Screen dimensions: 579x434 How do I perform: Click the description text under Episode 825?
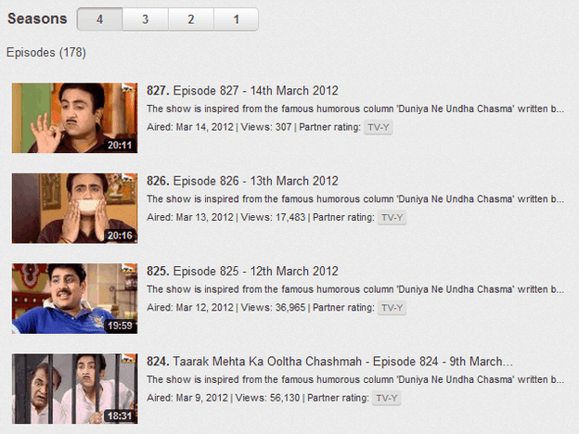click(x=355, y=289)
